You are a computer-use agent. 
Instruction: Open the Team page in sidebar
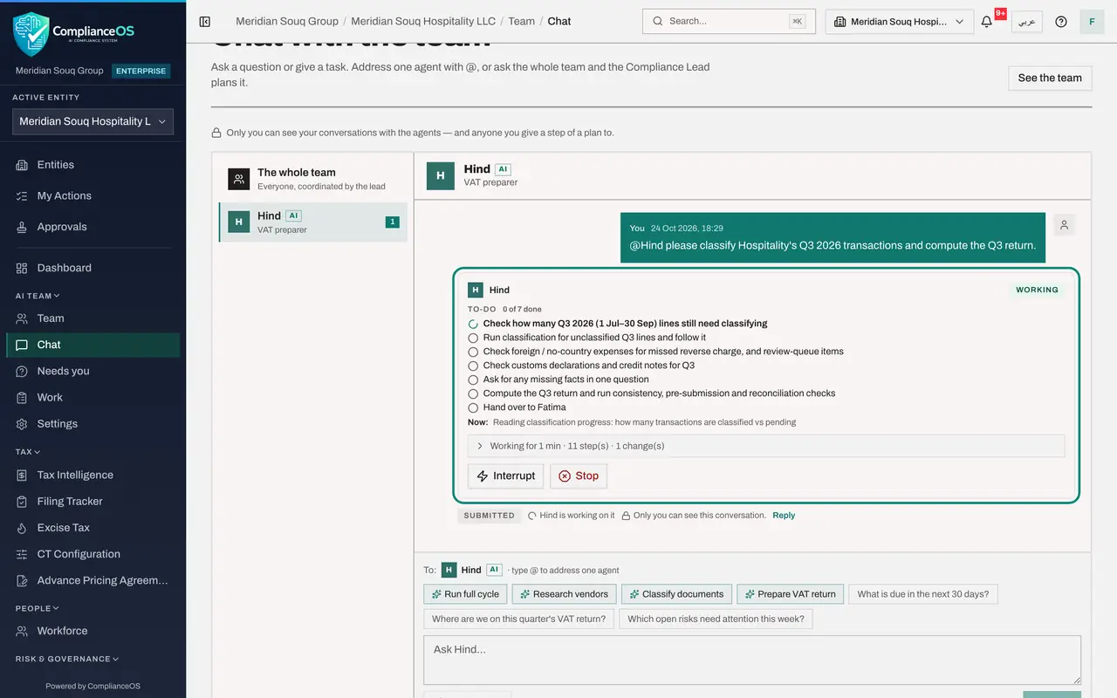pos(93,318)
